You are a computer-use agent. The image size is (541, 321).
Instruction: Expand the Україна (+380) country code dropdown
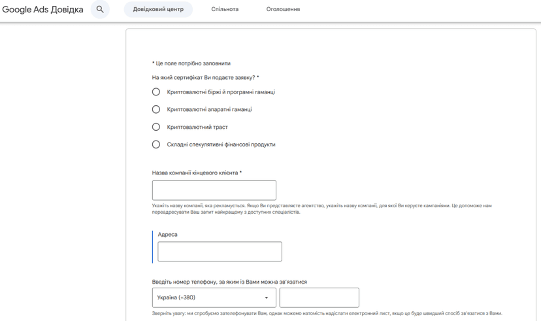click(x=214, y=297)
